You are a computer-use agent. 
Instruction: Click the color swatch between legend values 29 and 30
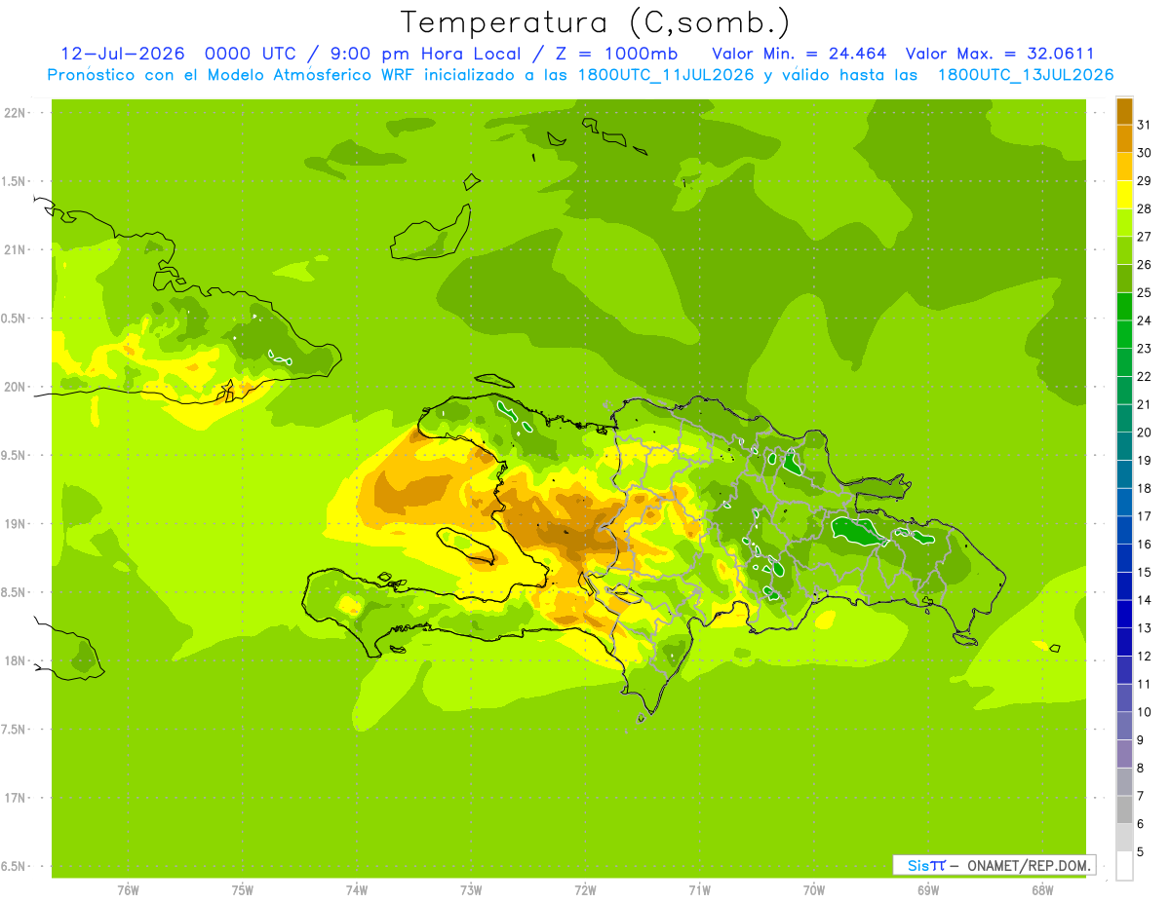pos(1124,168)
